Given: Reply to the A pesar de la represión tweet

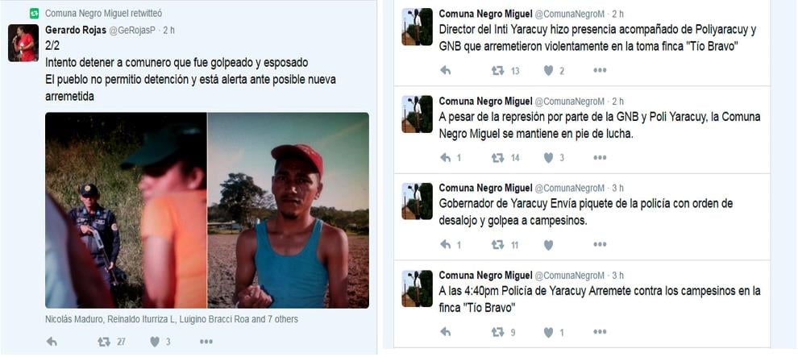Looking at the screenshot, I should click(446, 158).
